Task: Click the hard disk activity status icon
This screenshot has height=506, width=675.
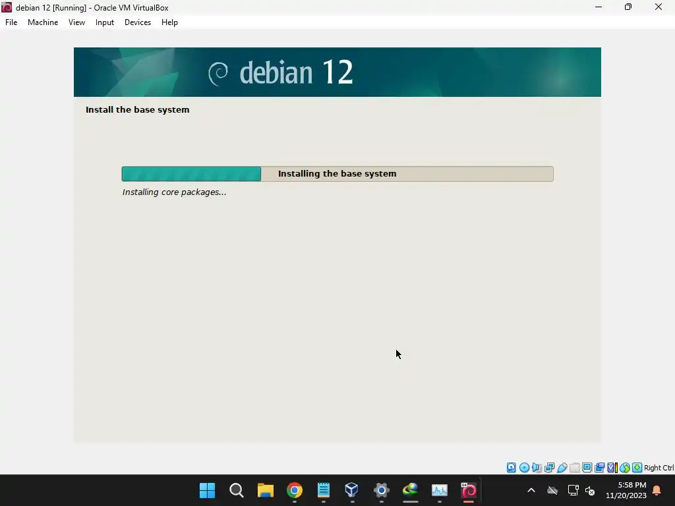Action: point(511,468)
